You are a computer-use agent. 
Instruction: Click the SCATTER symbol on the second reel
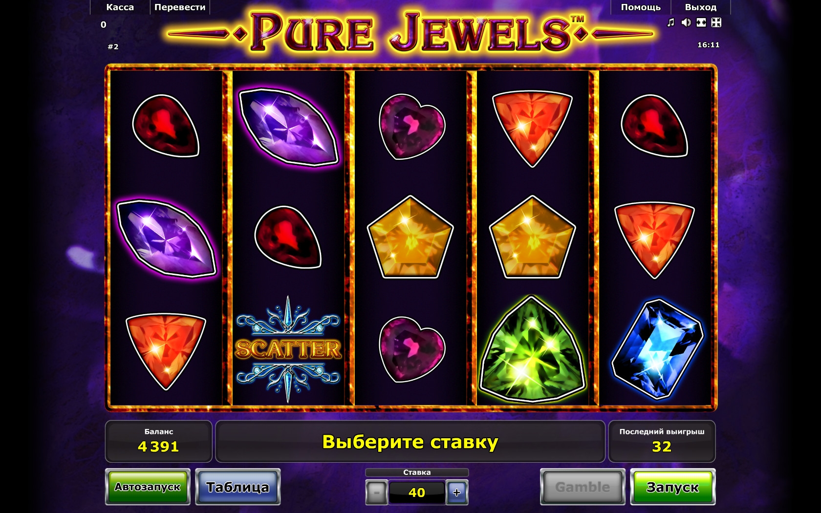coord(288,349)
